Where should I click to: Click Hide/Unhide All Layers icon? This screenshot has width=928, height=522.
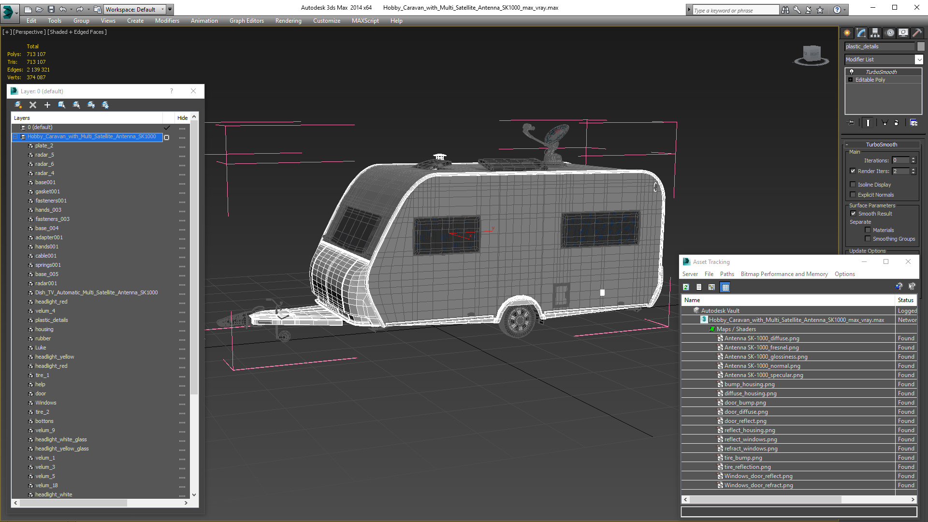(91, 105)
